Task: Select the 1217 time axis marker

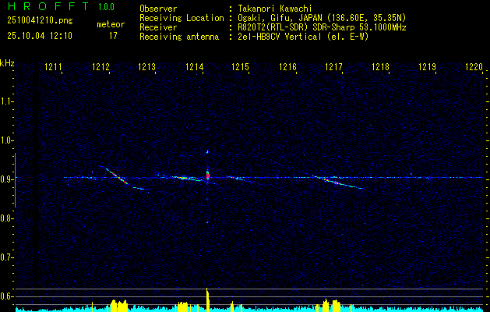Action: pos(333,66)
